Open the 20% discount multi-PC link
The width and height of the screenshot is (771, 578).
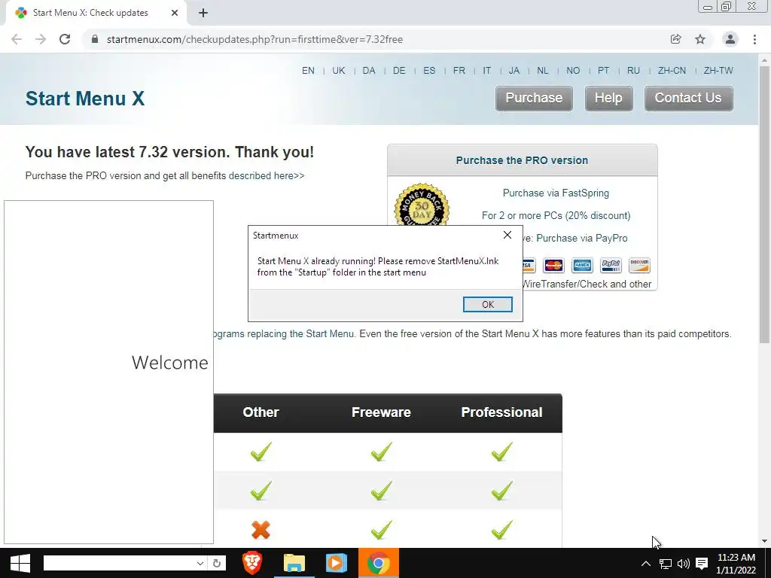click(556, 216)
